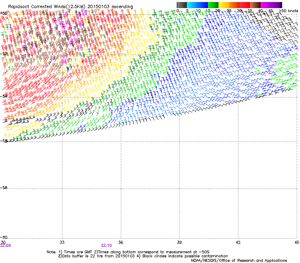The image size is (300, 263).
Task: Click the '40' legend speed label
Action: (x=260, y=11)
